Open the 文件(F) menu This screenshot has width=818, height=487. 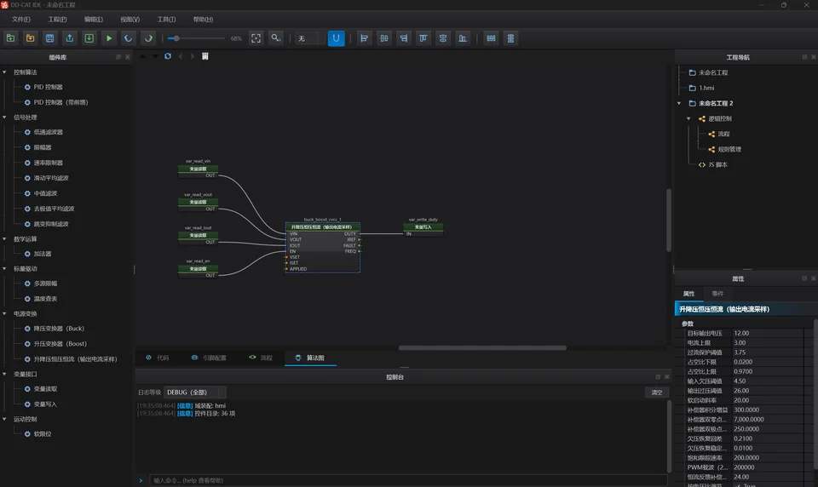coord(21,20)
